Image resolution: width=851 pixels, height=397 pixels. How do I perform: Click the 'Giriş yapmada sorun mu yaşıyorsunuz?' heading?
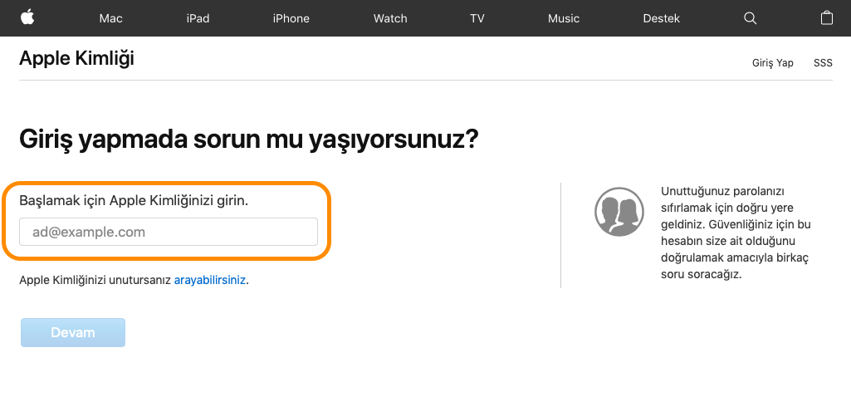click(249, 138)
